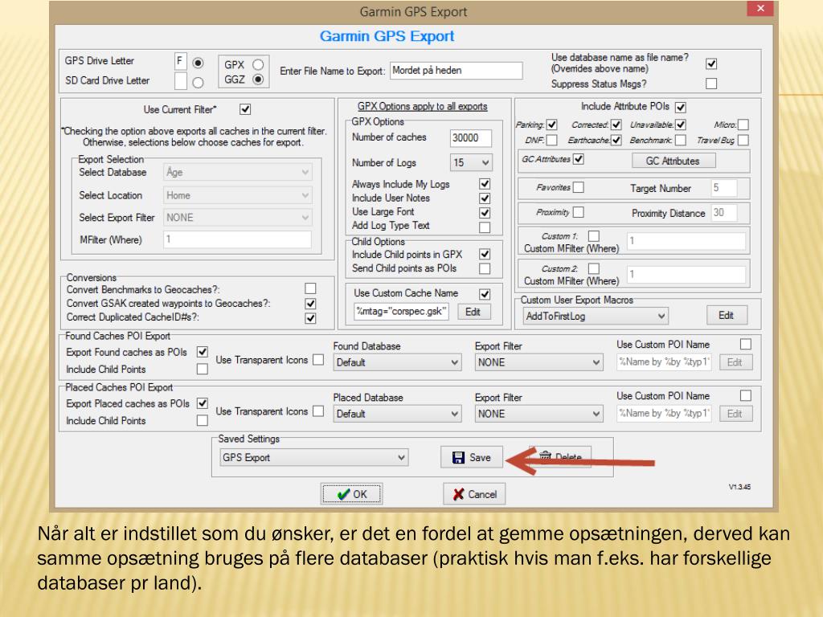Viewport: 823px width, 617px height.
Task: Enable the Custom 2 checkbox
Action: (594, 268)
